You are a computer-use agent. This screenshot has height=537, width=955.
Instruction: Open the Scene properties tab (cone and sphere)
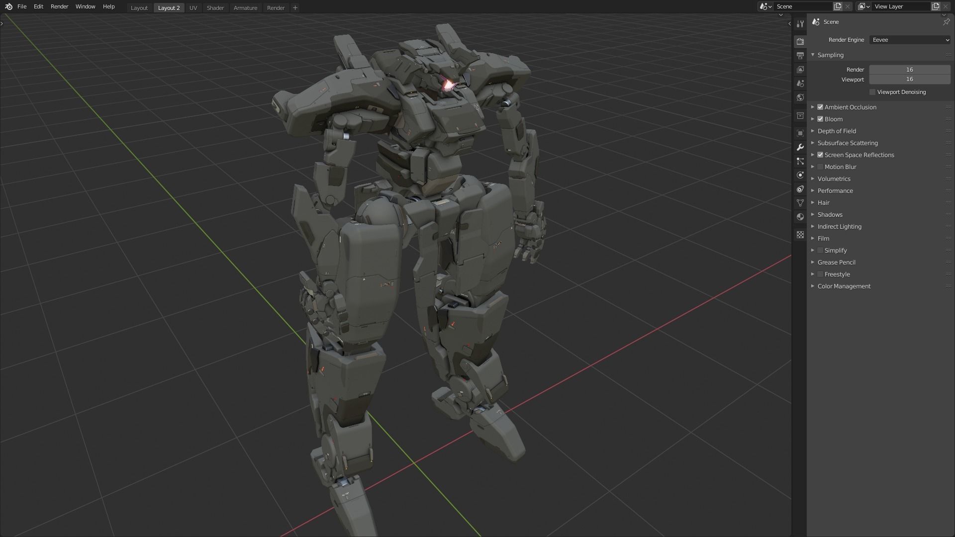click(800, 84)
